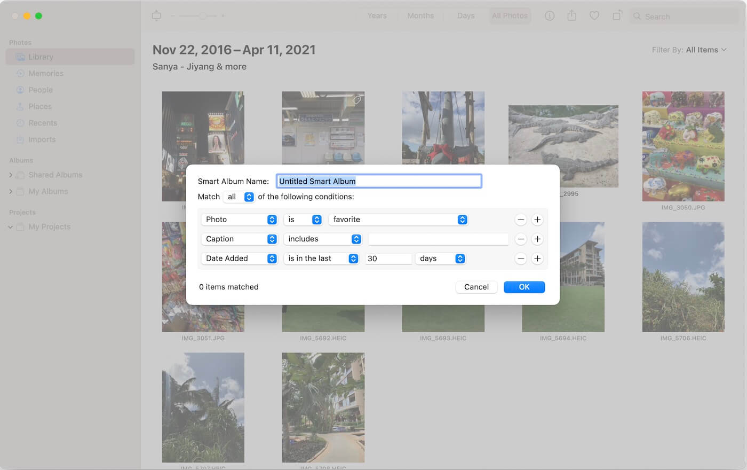Remove the Caption condition with minus button

click(521, 239)
